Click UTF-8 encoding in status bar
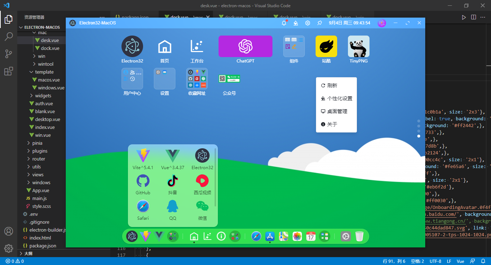This screenshot has height=265, width=491. 435,261
